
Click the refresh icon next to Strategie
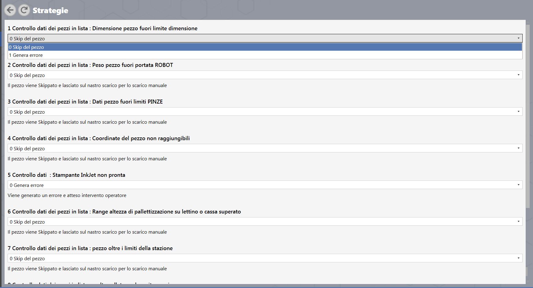[x=24, y=10]
